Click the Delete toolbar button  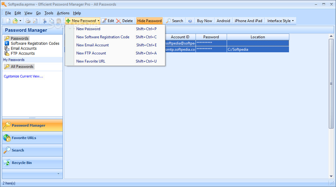[125, 21]
